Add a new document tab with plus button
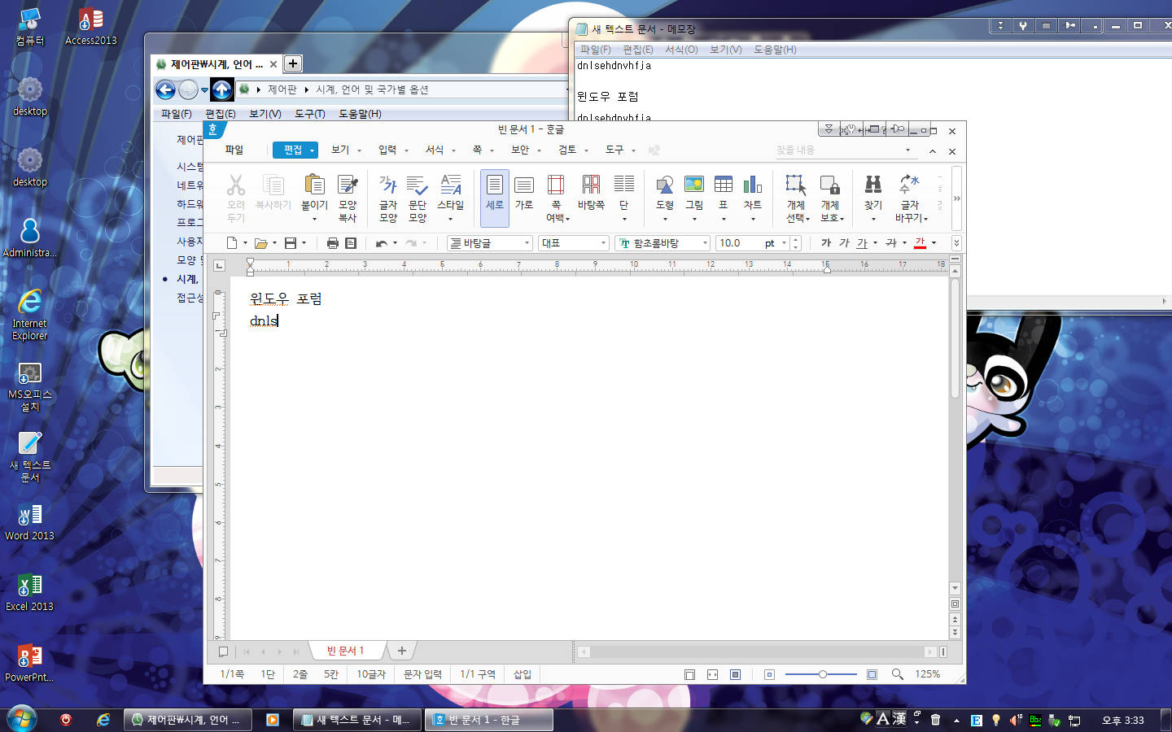 pyautogui.click(x=401, y=651)
